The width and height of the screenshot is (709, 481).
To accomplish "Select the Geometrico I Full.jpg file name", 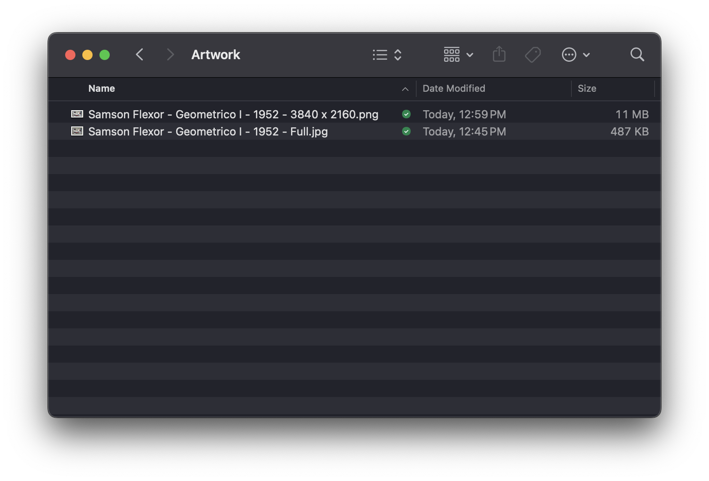I will click(208, 132).
